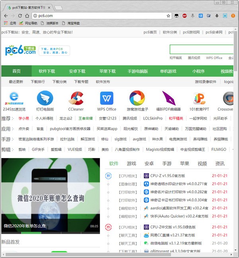Viewport: 239px width, 258px height.
Task: Select the 2345加速浏览器 icon
Action: 14,98
